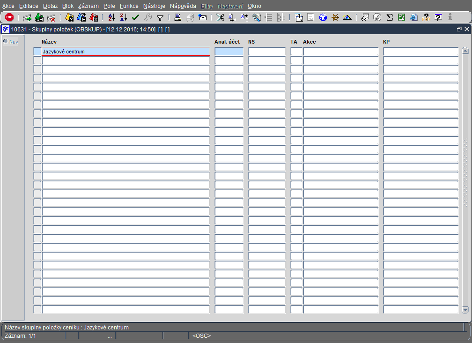Open the Editace menu
472x343 pixels.
(x=29, y=6)
